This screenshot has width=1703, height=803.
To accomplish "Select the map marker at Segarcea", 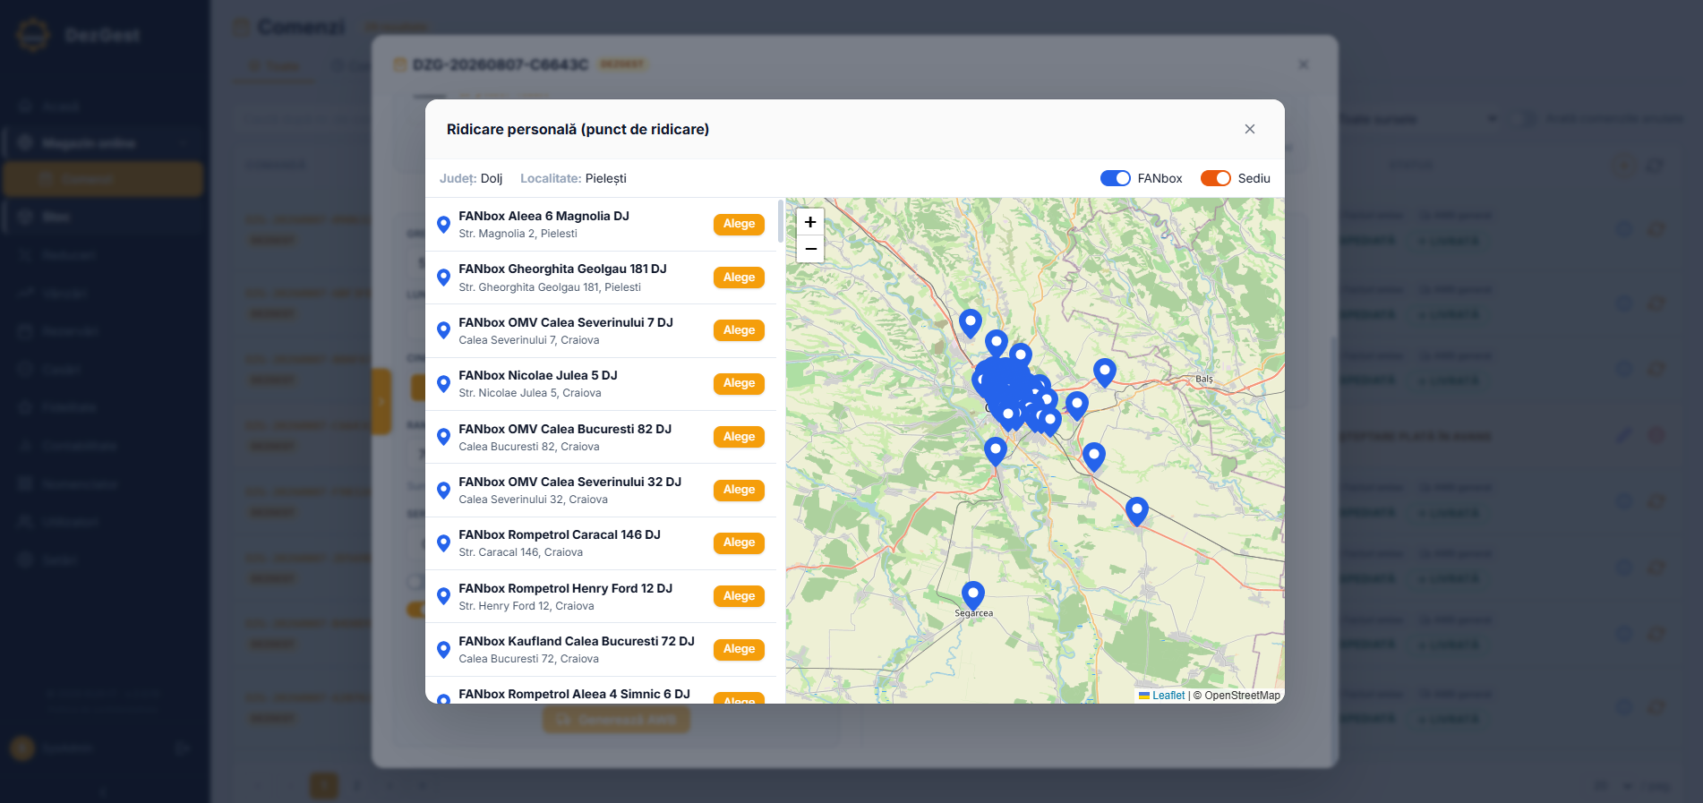I will (x=973, y=595).
